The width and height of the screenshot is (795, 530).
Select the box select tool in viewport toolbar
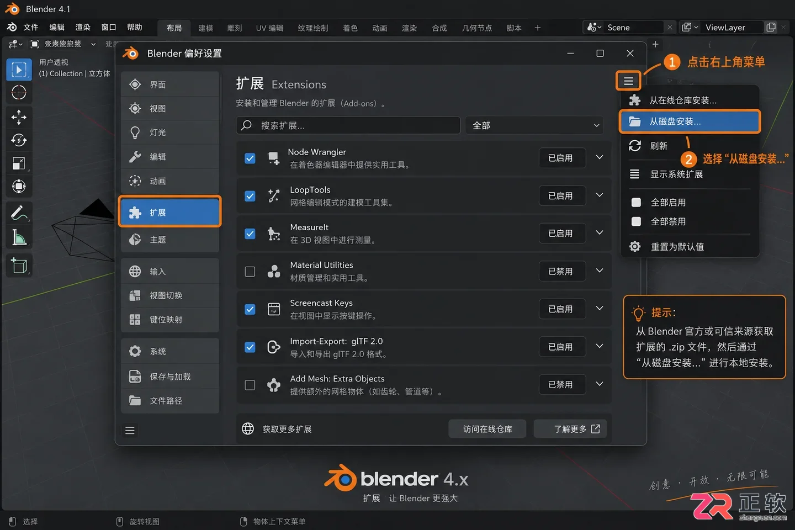19,70
